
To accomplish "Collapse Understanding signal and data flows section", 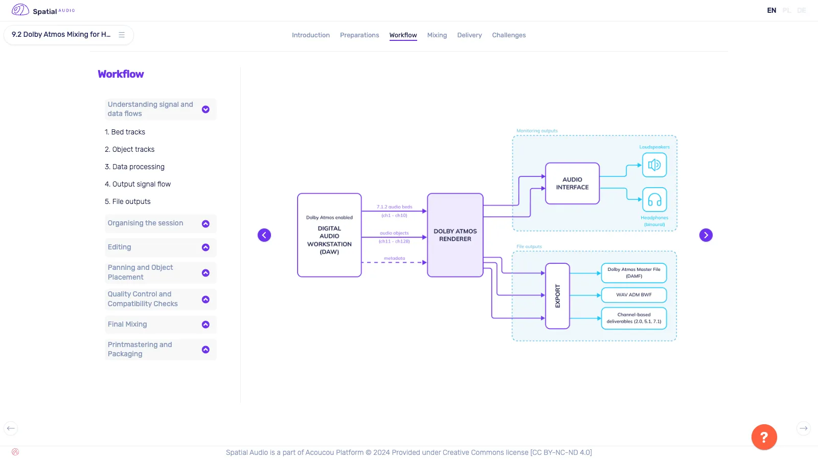I will tap(161, 109).
